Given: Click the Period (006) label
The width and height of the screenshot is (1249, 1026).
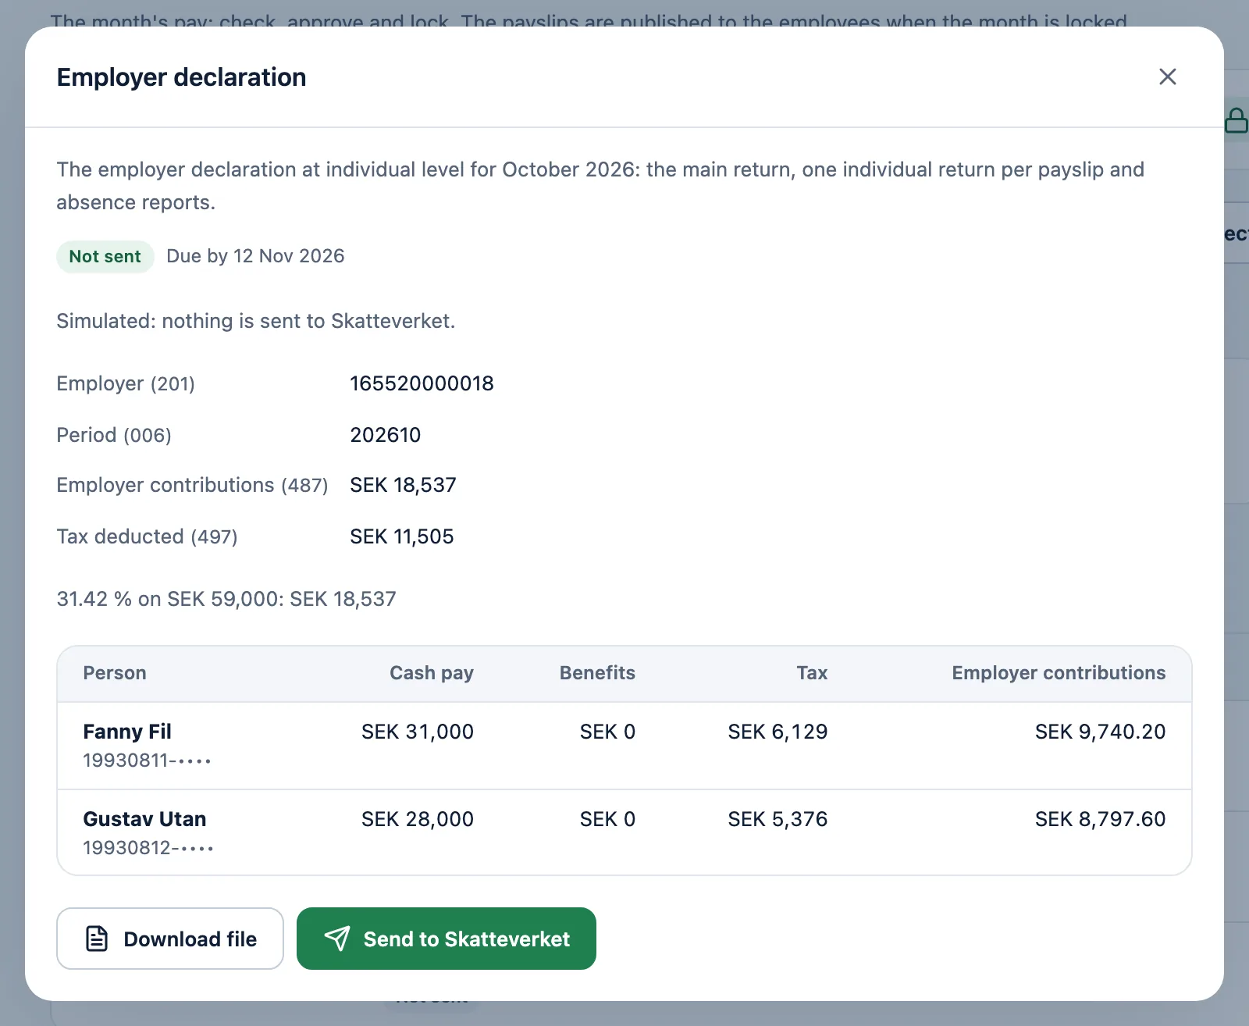Looking at the screenshot, I should (x=114, y=435).
